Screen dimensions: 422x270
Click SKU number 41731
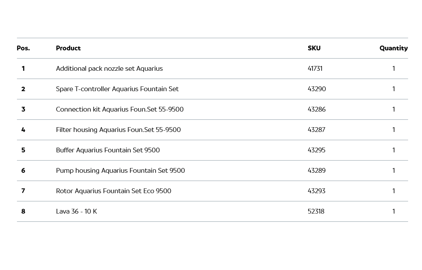pyautogui.click(x=315, y=69)
